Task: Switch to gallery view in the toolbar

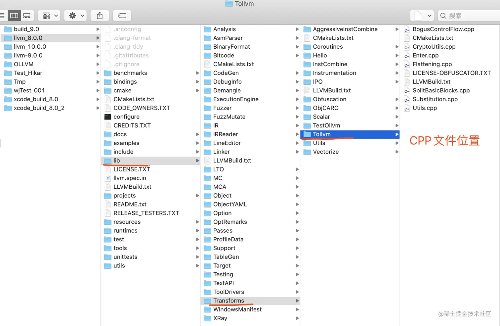Action: point(27,16)
